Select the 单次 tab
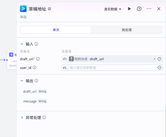The width and height of the screenshot is (166, 137). [x=56, y=30]
